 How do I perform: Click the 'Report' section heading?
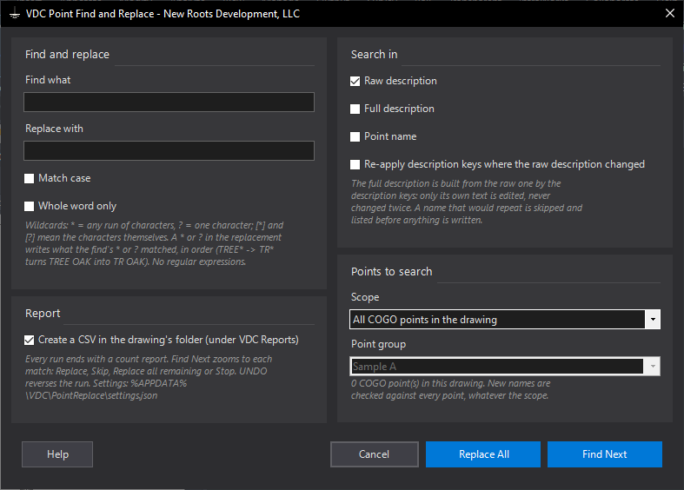point(43,314)
